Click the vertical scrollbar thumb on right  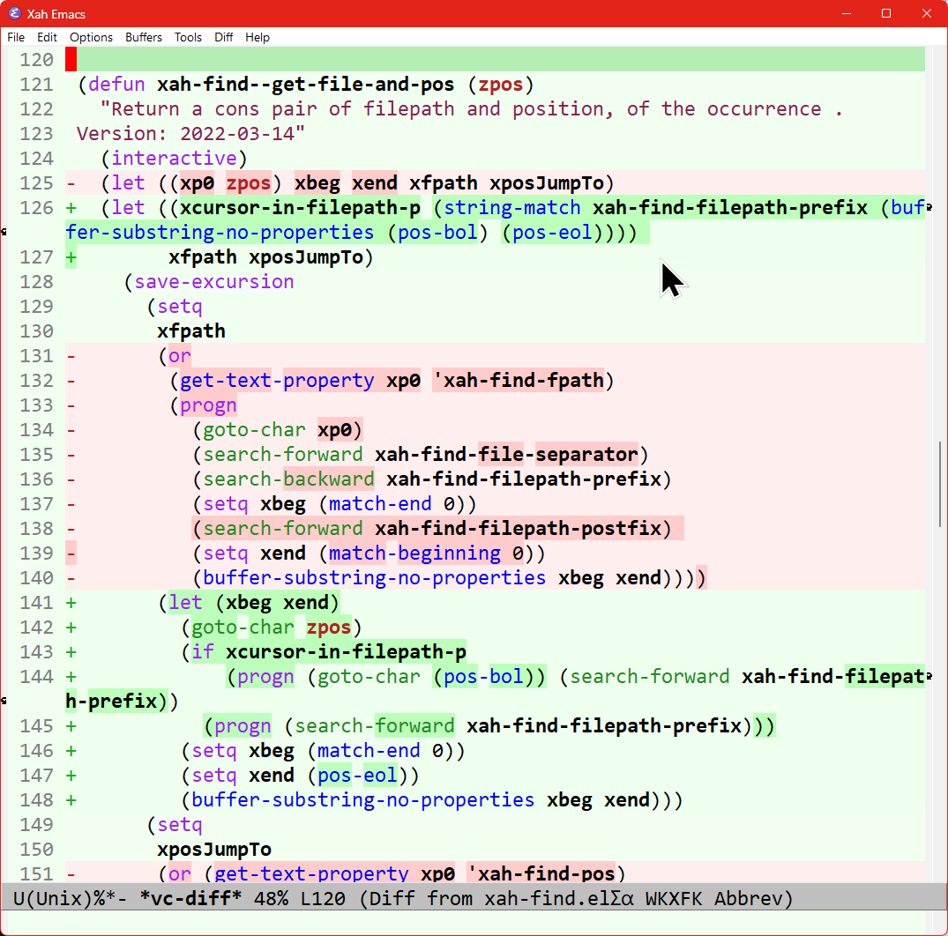[940, 483]
